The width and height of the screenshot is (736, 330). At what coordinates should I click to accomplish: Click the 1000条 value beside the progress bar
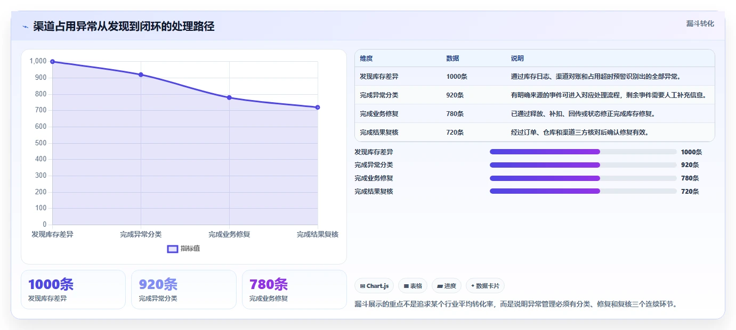point(691,152)
